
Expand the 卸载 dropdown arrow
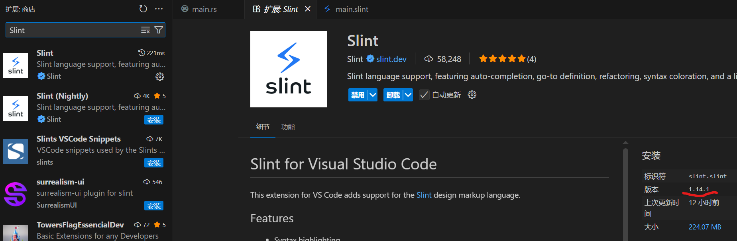408,95
